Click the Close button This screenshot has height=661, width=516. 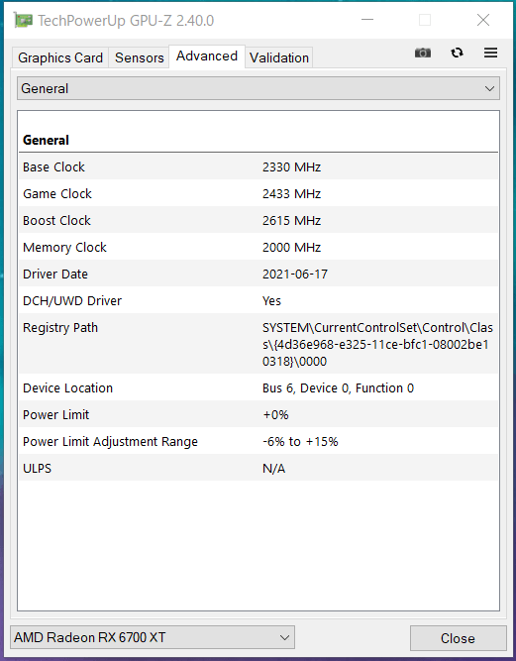click(458, 638)
